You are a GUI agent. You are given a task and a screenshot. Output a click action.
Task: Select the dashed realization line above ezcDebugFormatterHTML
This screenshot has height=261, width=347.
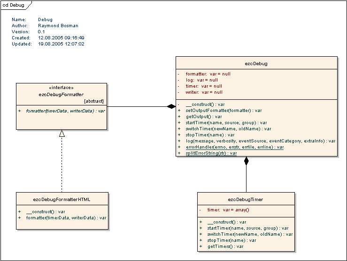pos(62,164)
